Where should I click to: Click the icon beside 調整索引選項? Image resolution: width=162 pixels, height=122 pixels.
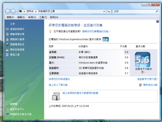click(7, 39)
